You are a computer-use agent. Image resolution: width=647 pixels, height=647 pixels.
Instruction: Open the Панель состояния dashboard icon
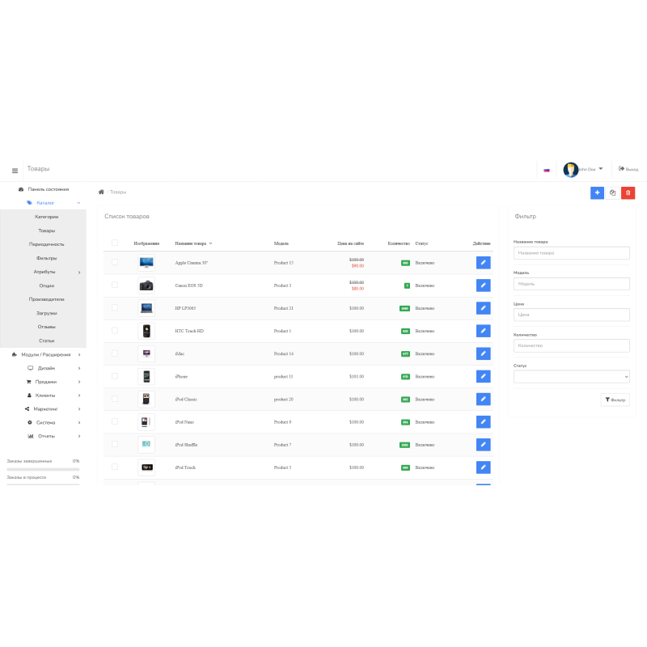point(20,188)
